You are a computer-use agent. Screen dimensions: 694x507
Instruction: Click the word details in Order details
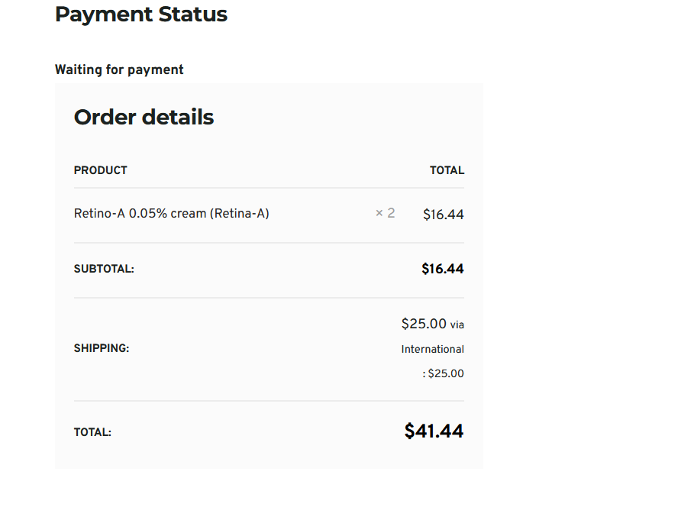click(x=178, y=117)
